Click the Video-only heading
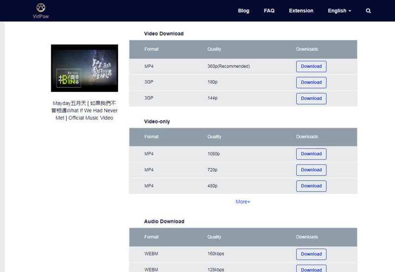The height and width of the screenshot is (272, 395). click(x=157, y=121)
